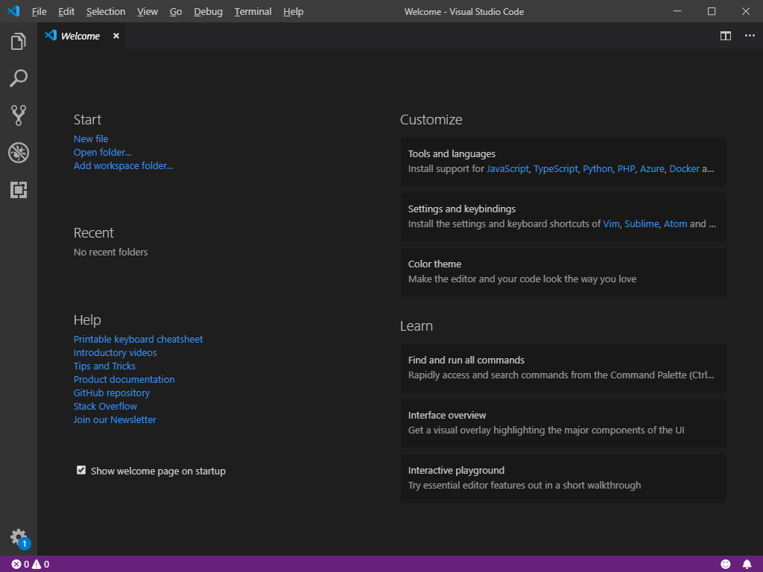This screenshot has height=572, width=763.
Task: Click the feedback smiley icon
Action: (x=726, y=565)
